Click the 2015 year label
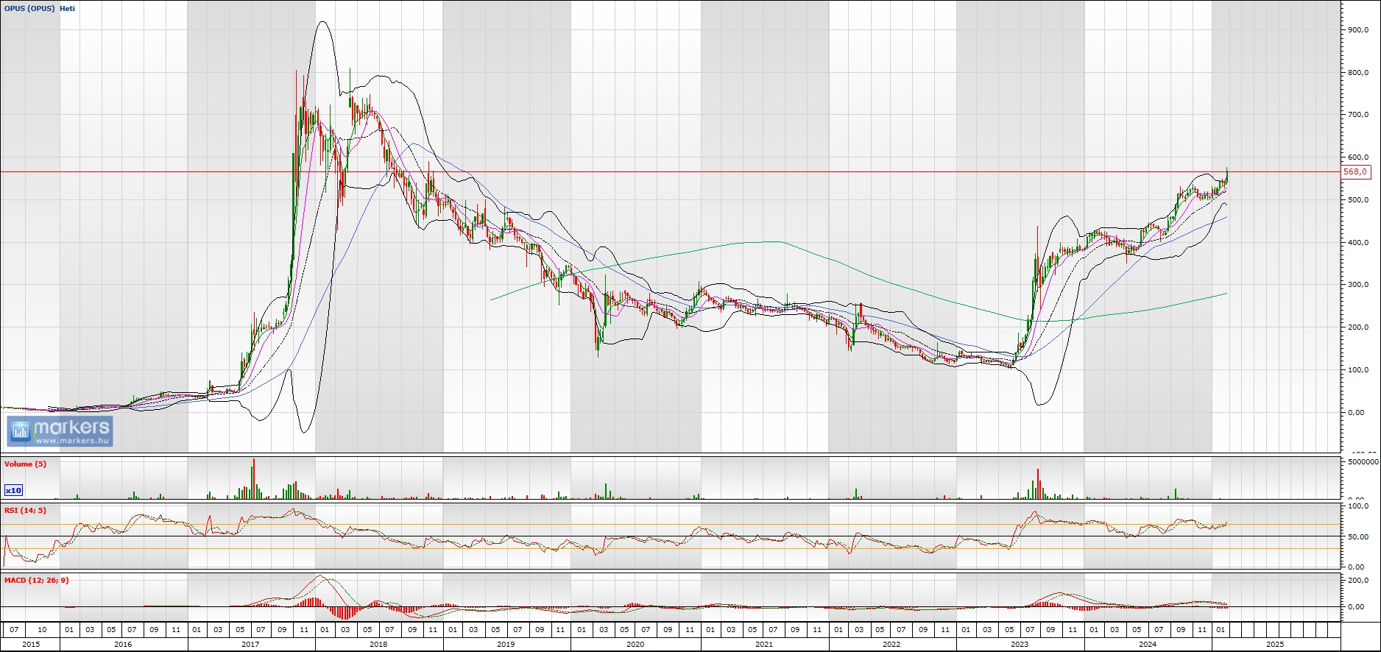The width and height of the screenshot is (1381, 652). tap(31, 645)
